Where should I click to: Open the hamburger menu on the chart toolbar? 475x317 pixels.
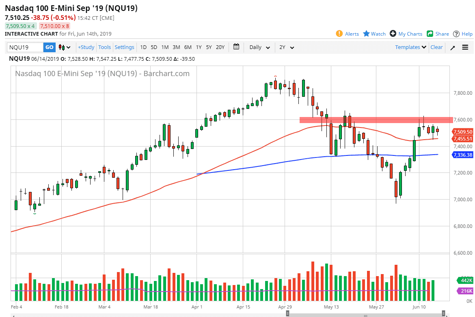[465, 47]
